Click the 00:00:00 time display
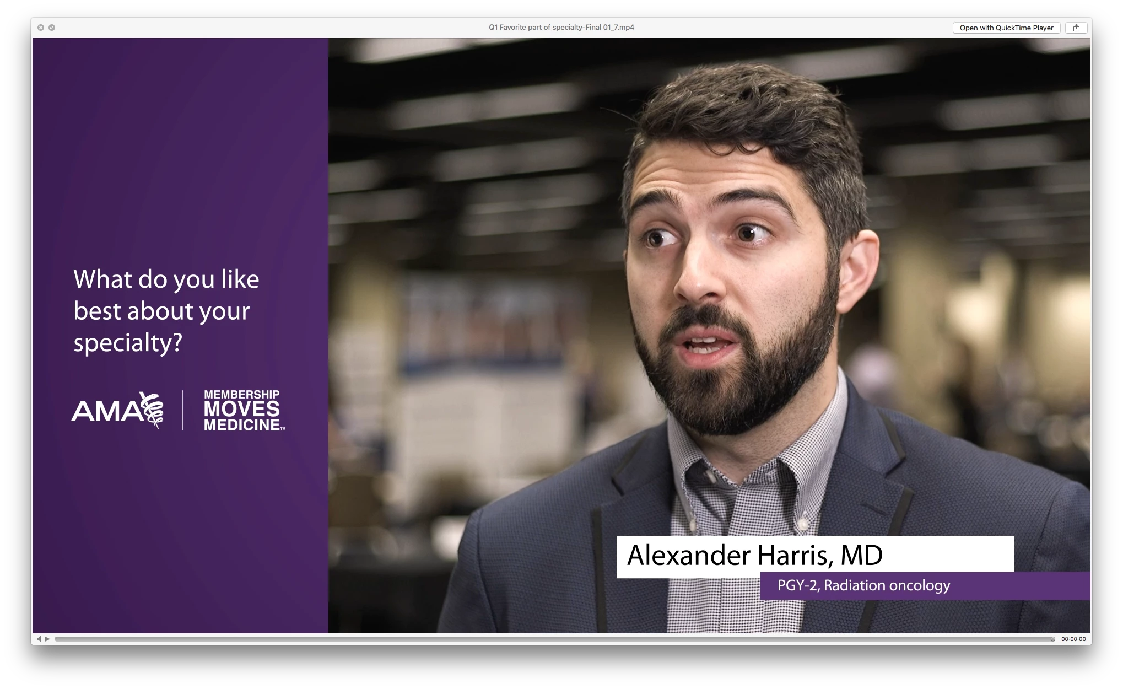Image resolution: width=1123 pixels, height=689 pixels. point(1073,639)
